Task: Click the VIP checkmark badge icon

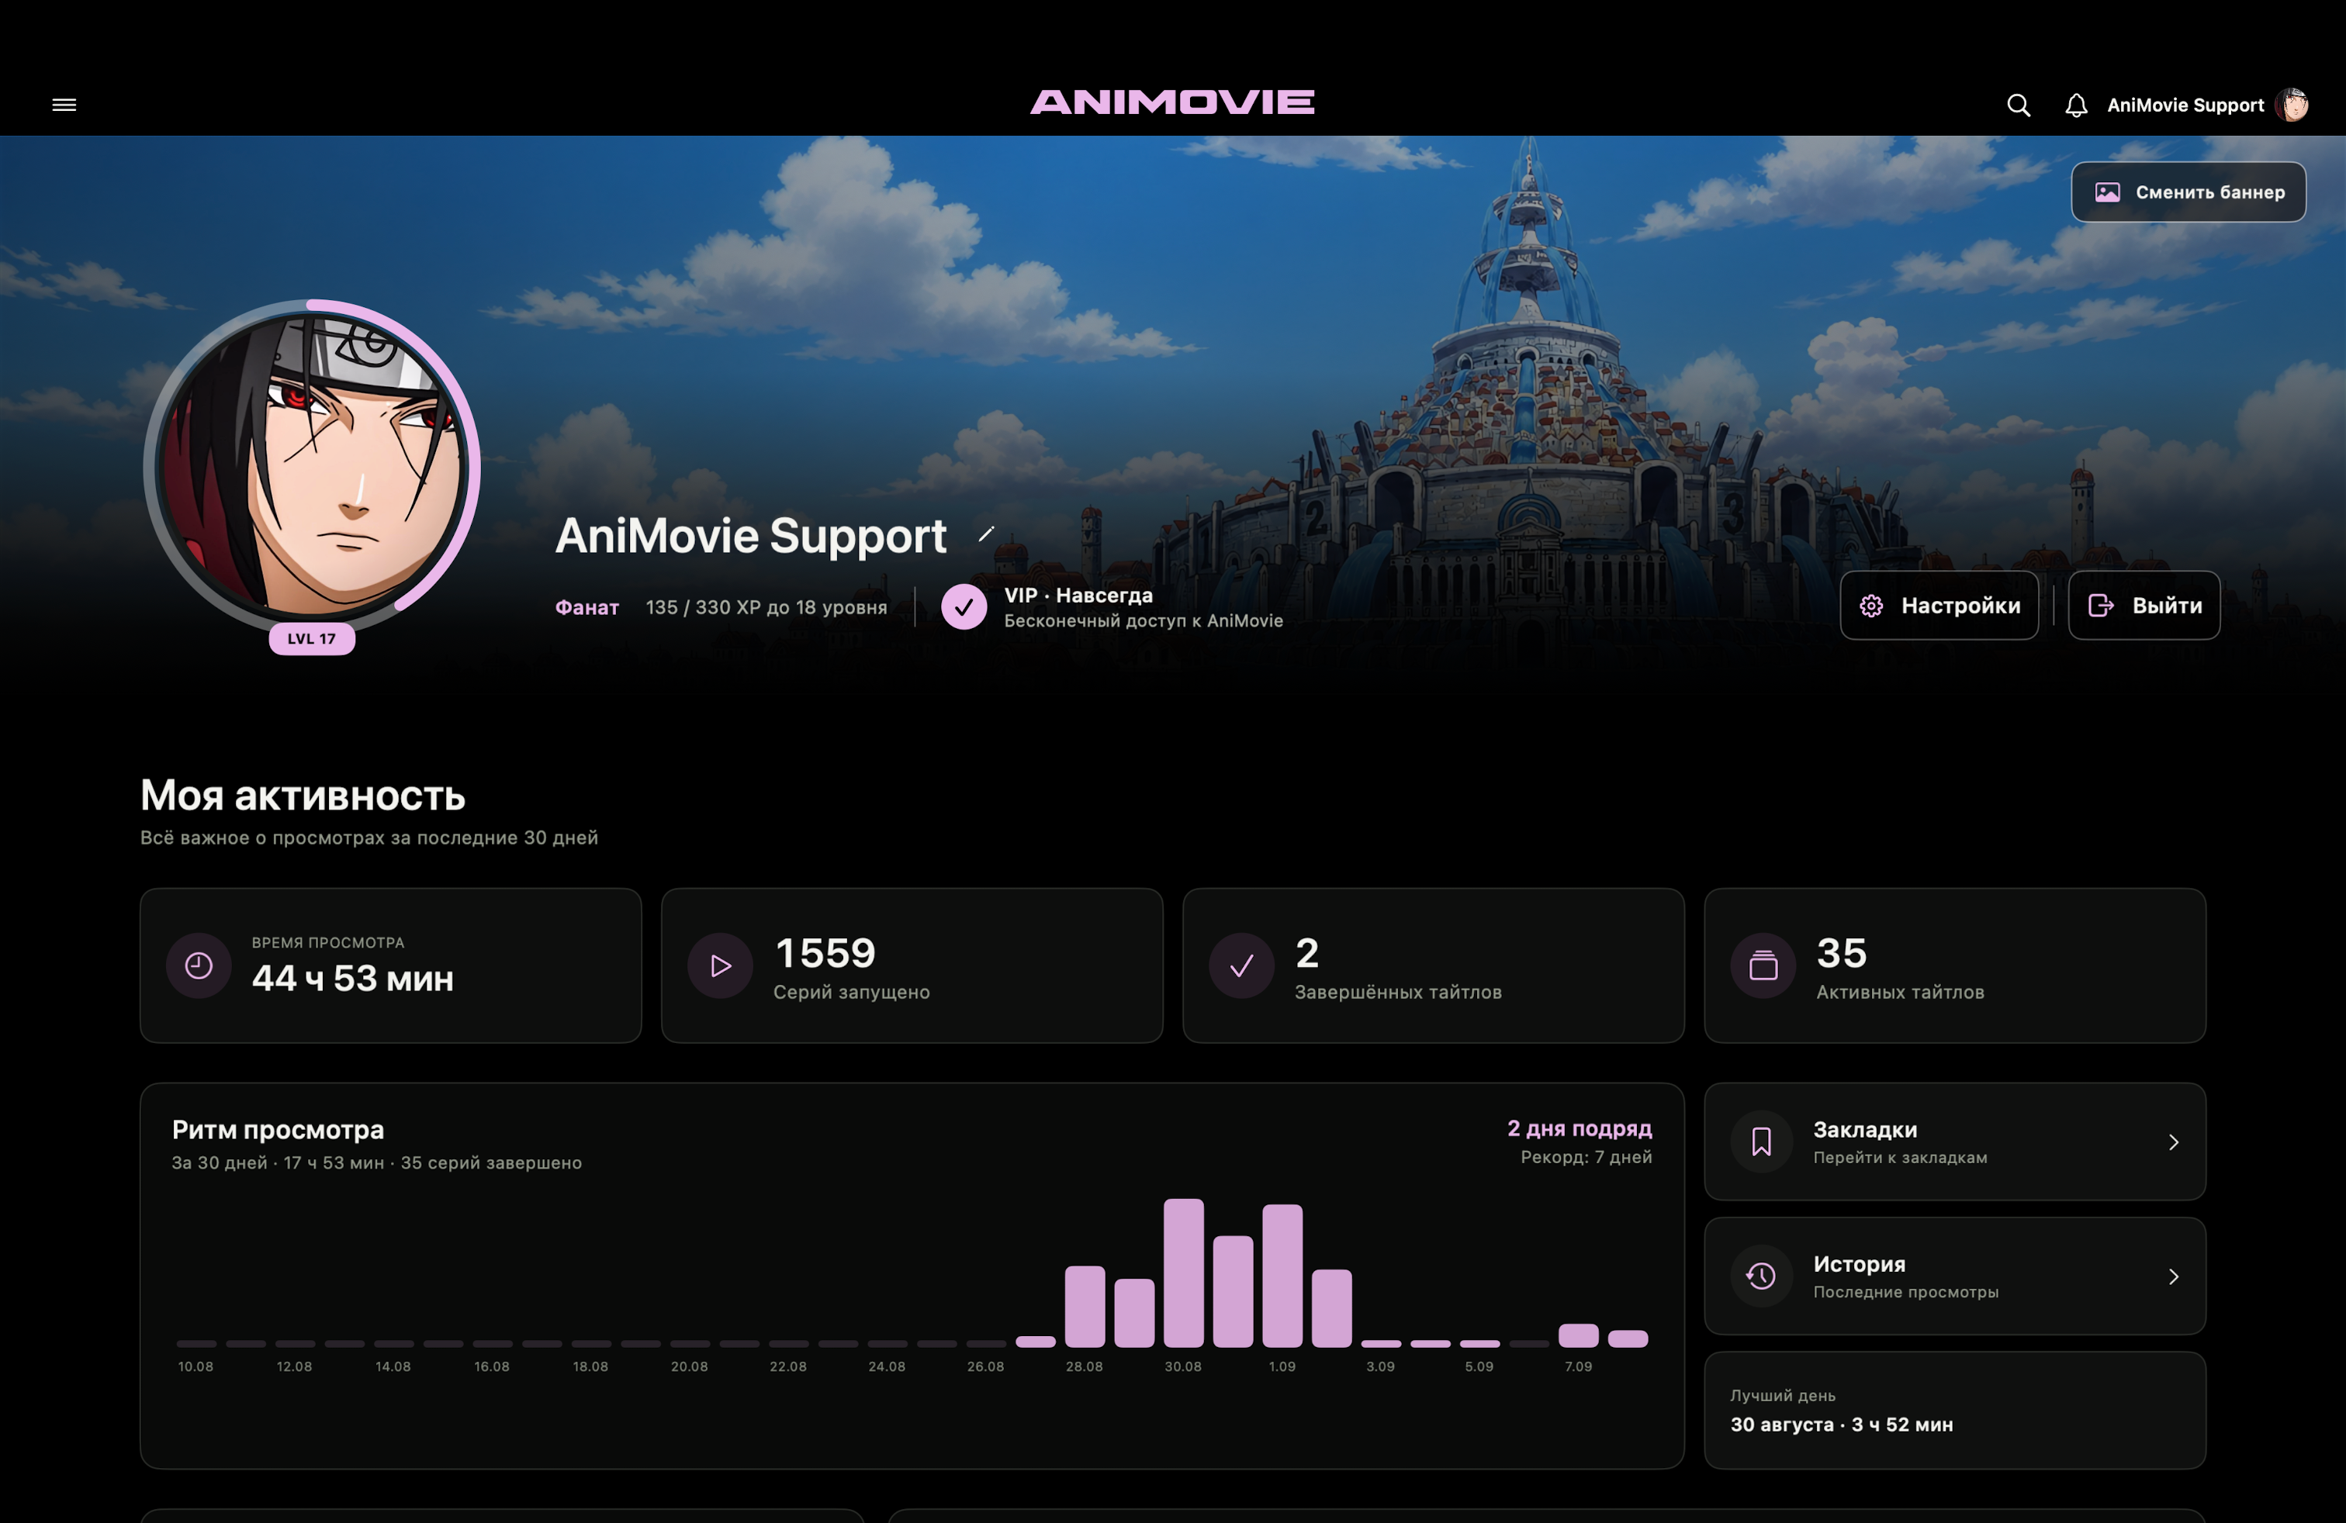Action: [963, 607]
